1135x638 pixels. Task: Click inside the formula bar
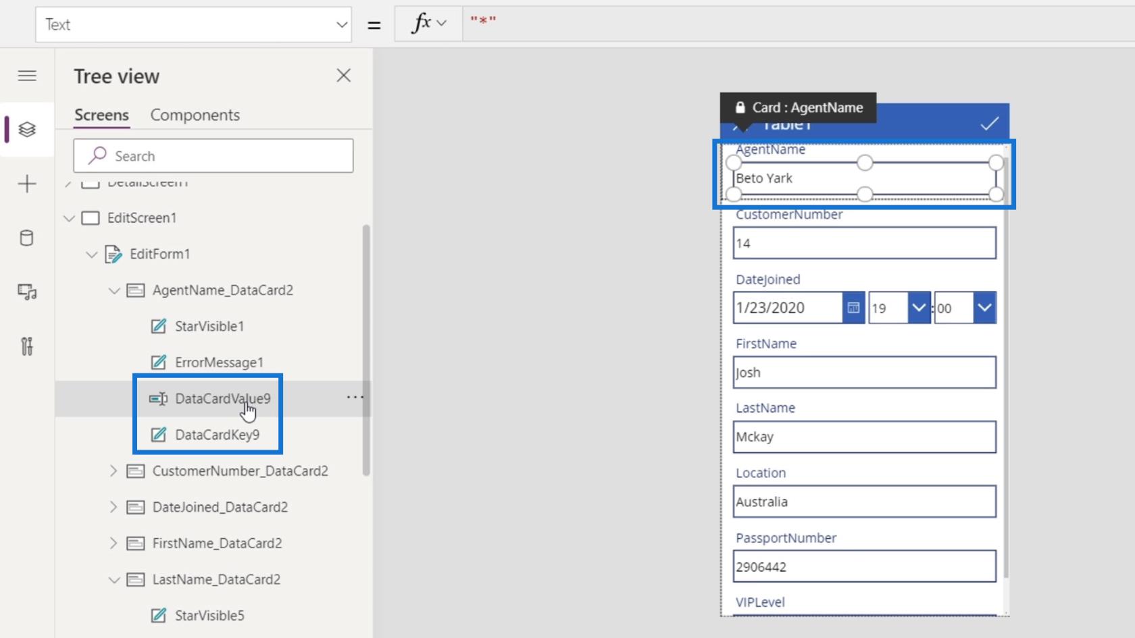tap(797, 24)
